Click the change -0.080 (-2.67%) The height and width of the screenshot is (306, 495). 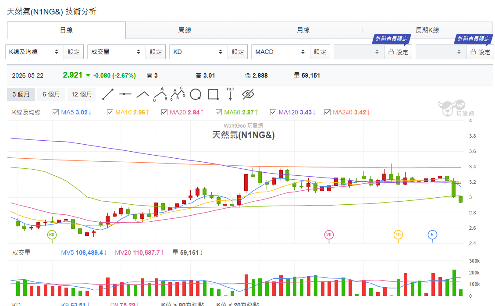[114, 75]
